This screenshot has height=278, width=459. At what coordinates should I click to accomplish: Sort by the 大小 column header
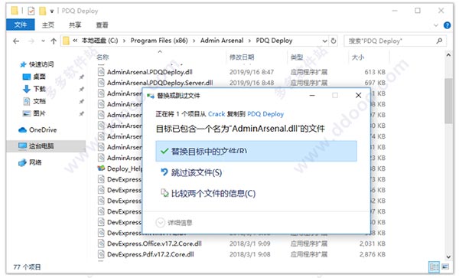(357, 57)
